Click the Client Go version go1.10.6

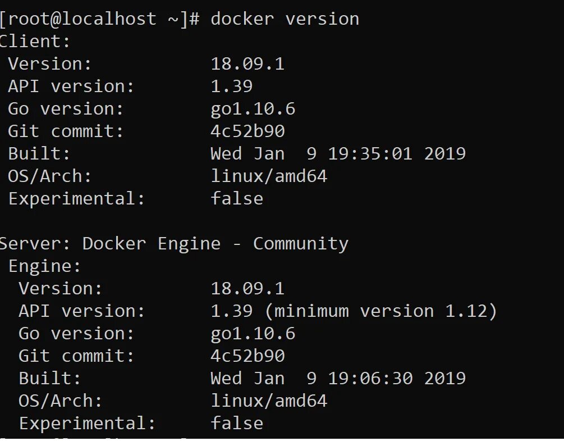[253, 108]
